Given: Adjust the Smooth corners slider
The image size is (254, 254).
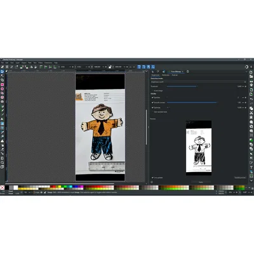Looking at the screenshot, I should tap(192, 103).
